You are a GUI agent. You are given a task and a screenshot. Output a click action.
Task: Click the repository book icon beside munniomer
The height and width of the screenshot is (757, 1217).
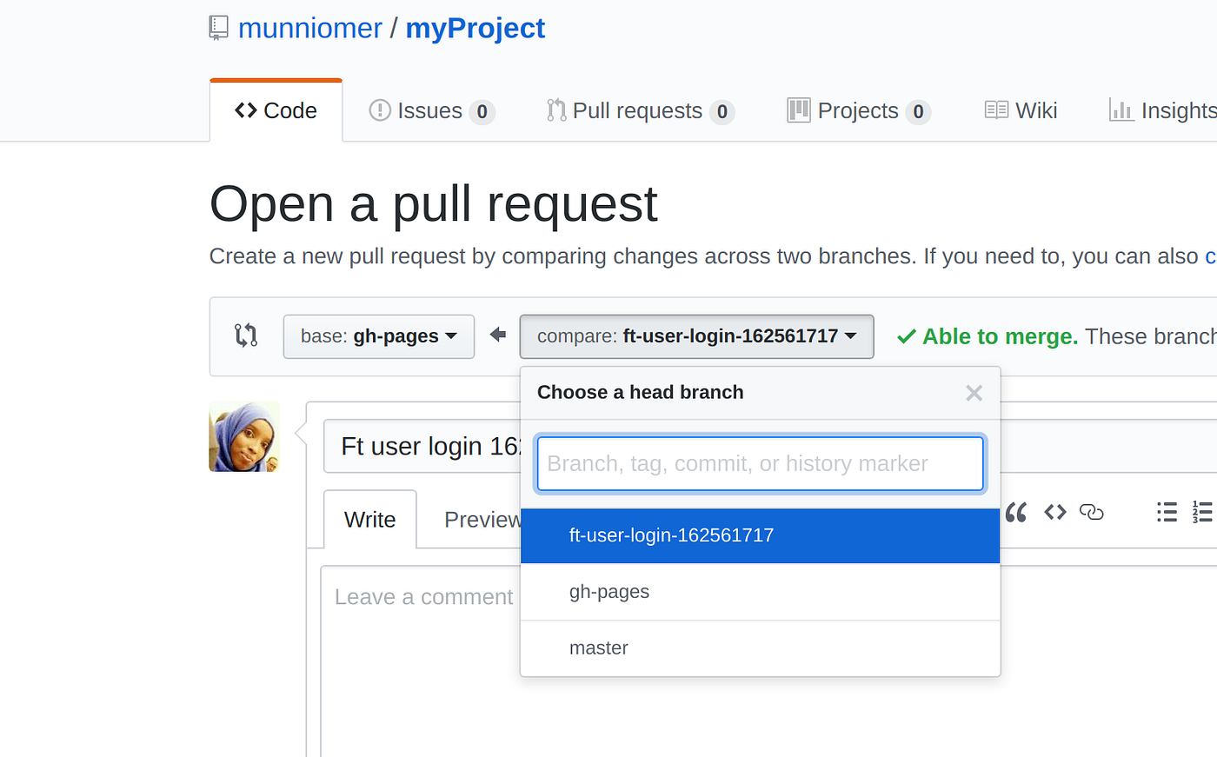(217, 27)
